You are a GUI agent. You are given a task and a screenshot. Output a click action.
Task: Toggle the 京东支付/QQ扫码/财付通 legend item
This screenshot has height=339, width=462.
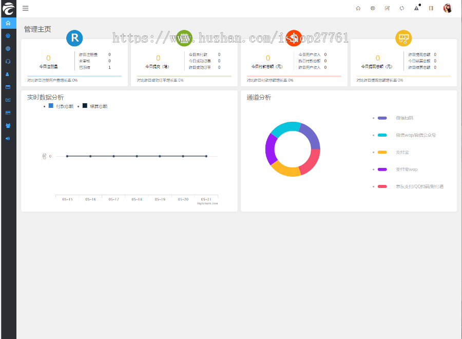click(x=410, y=186)
